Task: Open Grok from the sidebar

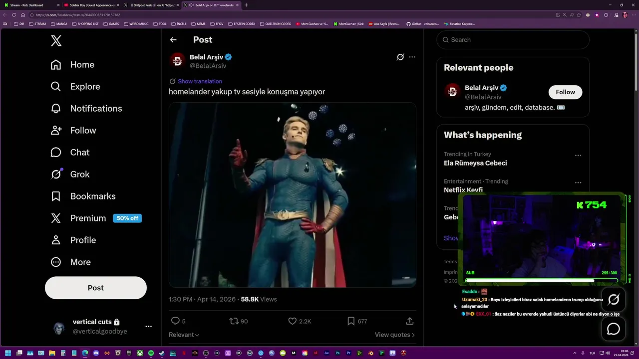Action: click(70, 175)
